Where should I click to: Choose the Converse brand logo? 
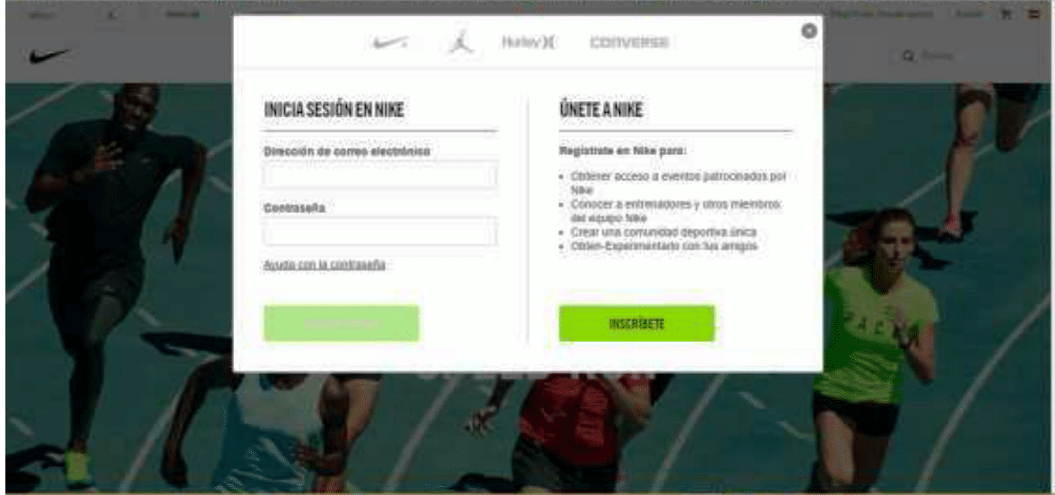629,42
